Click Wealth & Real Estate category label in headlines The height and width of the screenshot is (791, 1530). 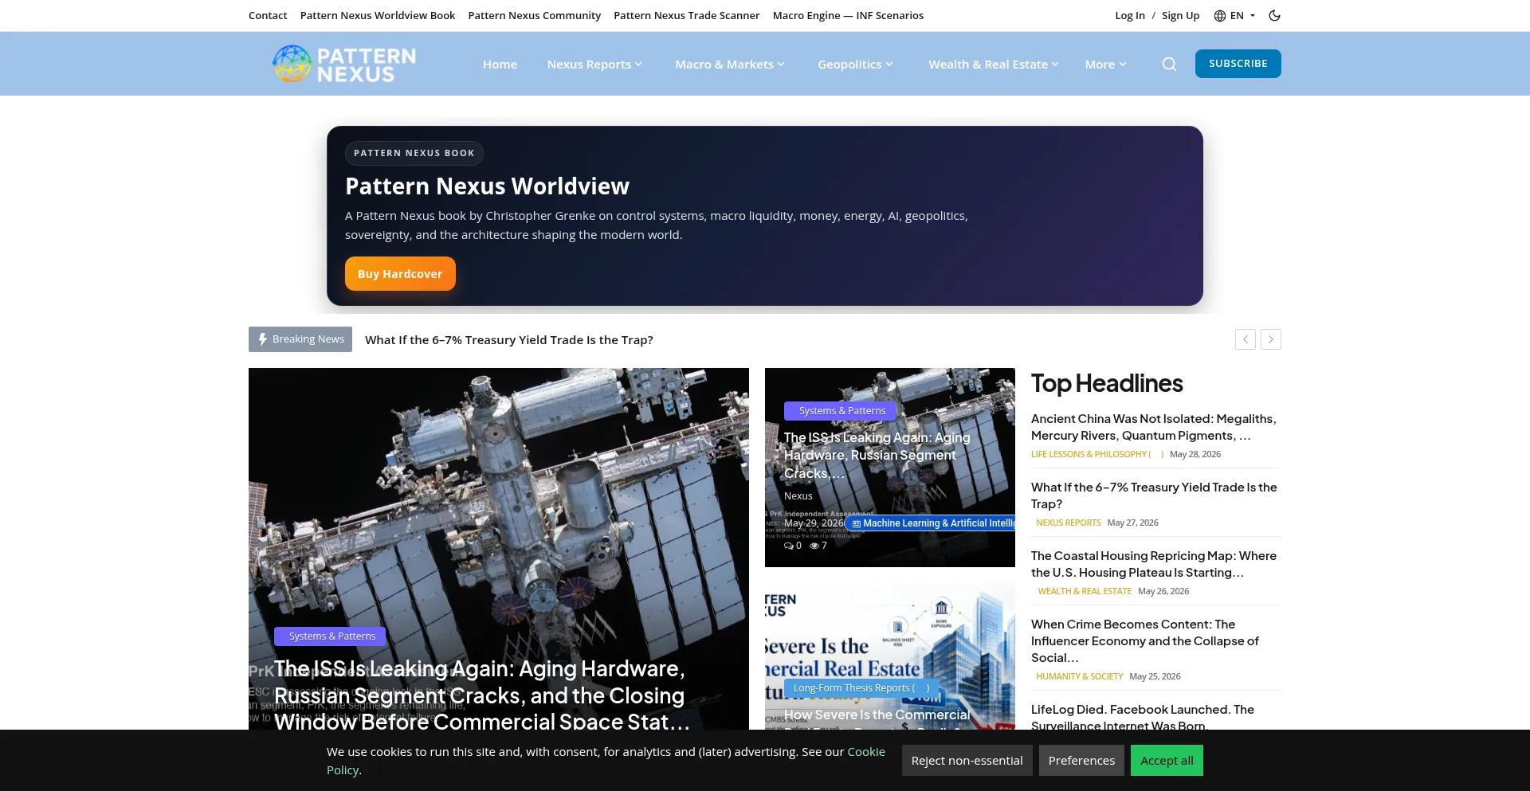1085,591
